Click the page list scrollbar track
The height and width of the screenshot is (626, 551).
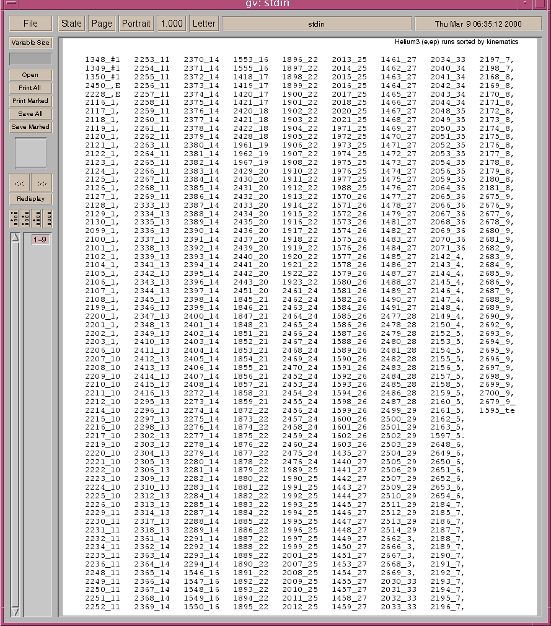coord(15,421)
